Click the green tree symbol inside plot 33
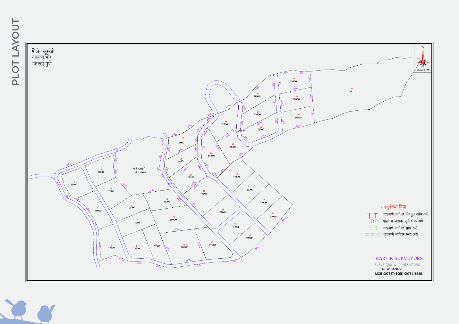 pos(291,115)
